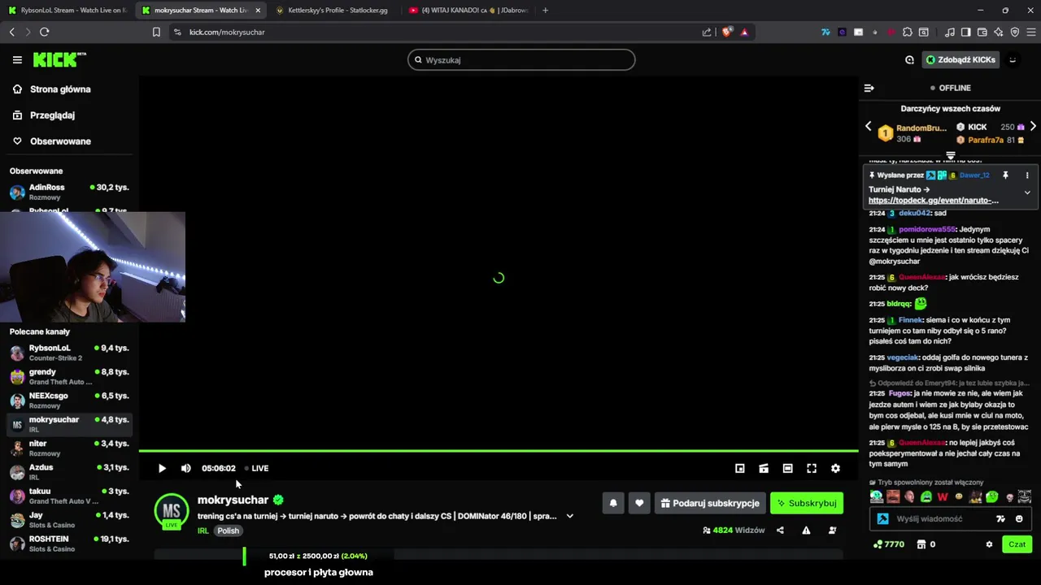Open the user icon beside the report triangle
Viewport: 1041px width, 585px height.
832,531
